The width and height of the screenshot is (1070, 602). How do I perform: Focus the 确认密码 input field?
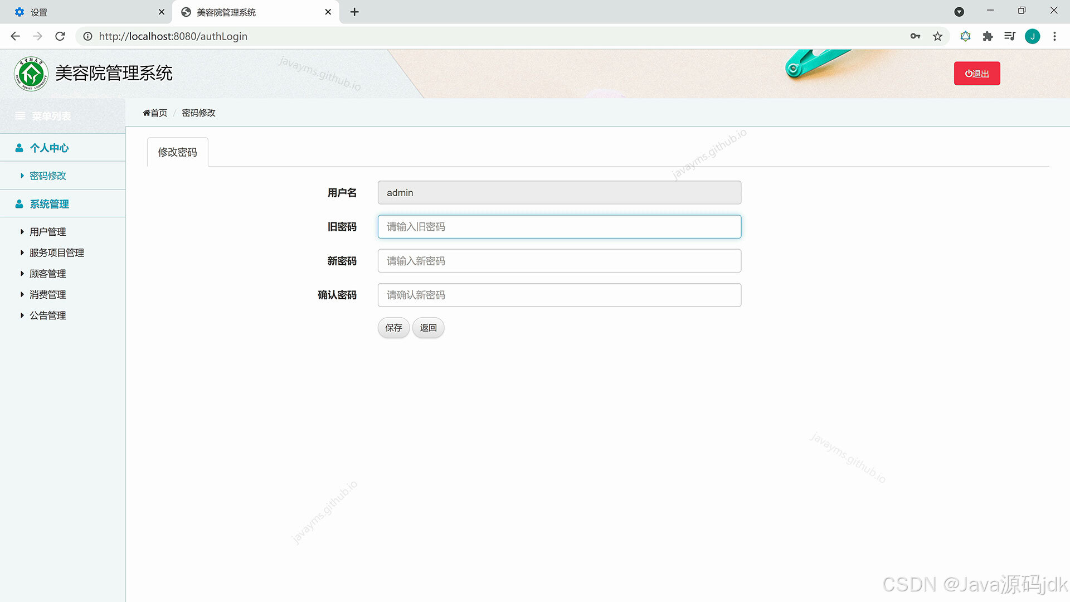559,295
